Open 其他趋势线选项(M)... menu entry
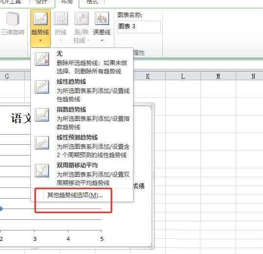The height and width of the screenshot is (254, 263). (75, 195)
